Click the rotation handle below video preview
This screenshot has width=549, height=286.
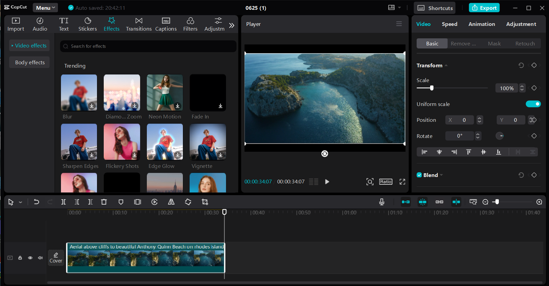pyautogui.click(x=325, y=154)
